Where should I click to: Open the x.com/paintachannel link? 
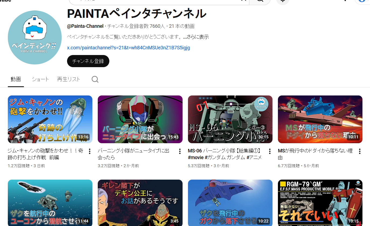click(x=128, y=48)
